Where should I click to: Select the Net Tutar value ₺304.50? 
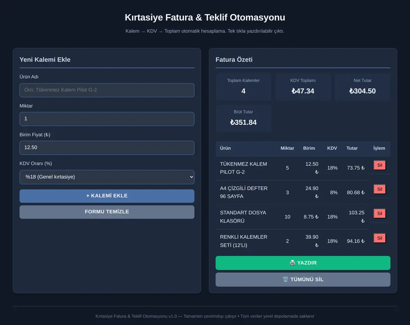(363, 91)
